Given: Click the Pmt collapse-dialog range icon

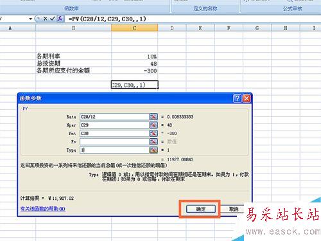Looking at the screenshot, I should coord(153,134).
